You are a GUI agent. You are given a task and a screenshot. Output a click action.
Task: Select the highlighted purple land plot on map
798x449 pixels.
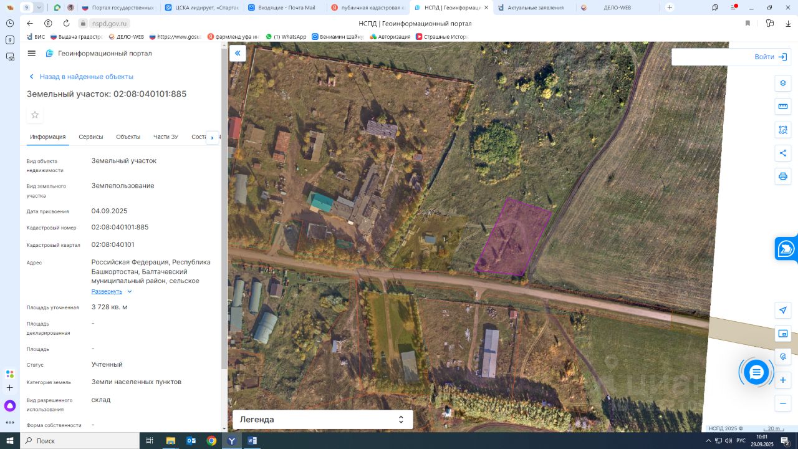pyautogui.click(x=513, y=238)
